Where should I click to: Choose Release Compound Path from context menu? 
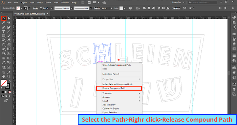(119, 88)
